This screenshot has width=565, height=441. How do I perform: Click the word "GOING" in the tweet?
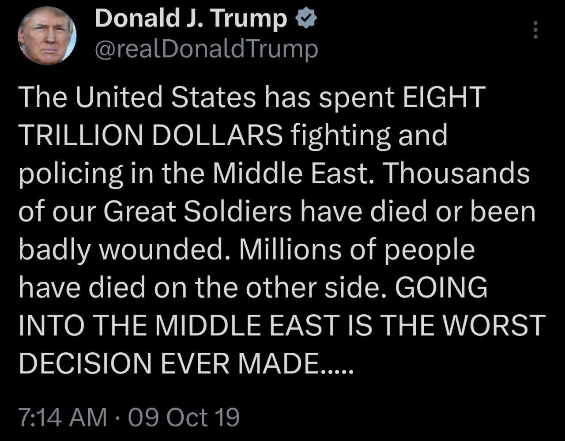(x=441, y=288)
